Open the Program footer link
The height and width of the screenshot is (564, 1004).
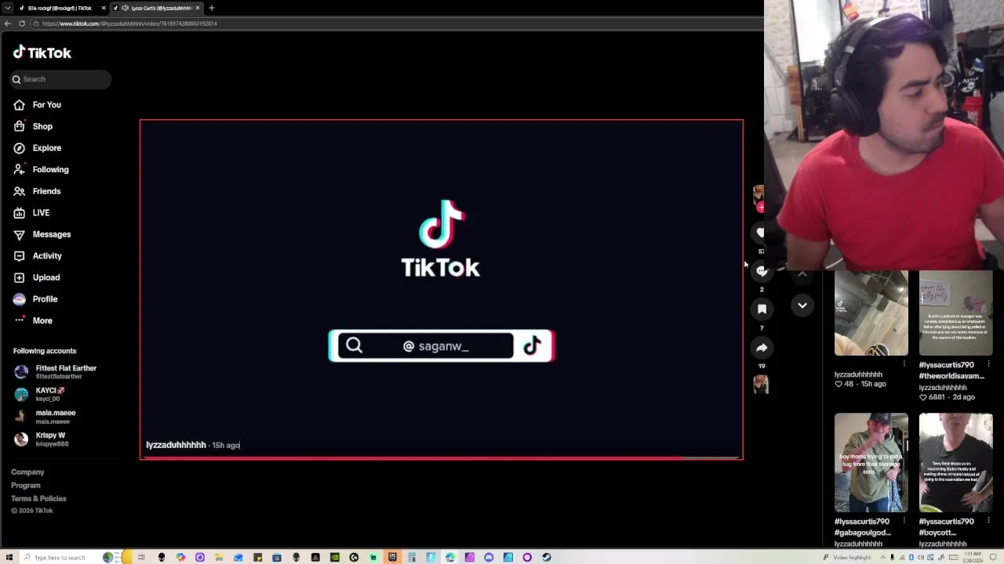pos(26,486)
